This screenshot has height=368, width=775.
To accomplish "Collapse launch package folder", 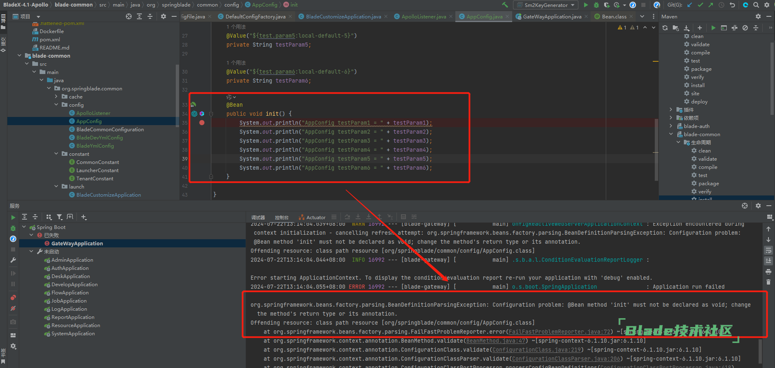I will (56, 186).
